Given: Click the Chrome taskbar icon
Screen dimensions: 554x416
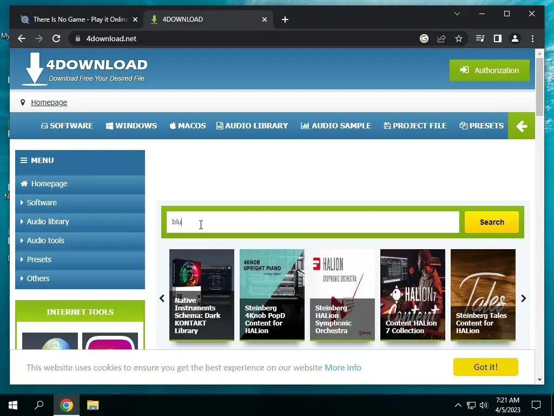Looking at the screenshot, I should pos(67,405).
